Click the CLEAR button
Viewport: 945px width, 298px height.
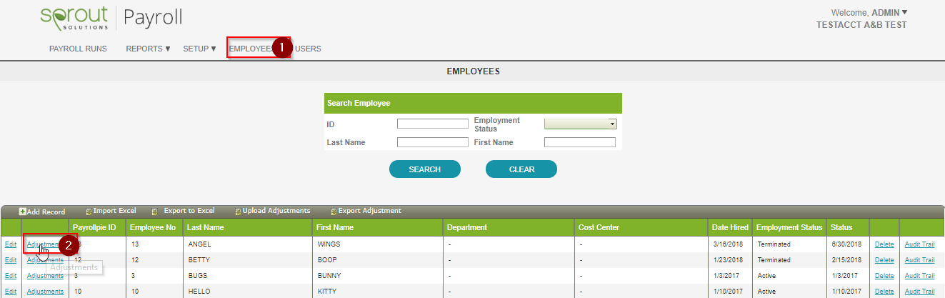[x=521, y=169]
